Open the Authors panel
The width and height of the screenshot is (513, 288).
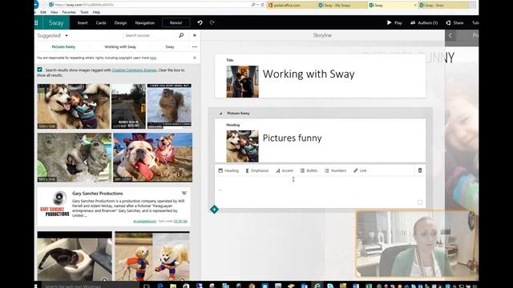tap(424, 23)
